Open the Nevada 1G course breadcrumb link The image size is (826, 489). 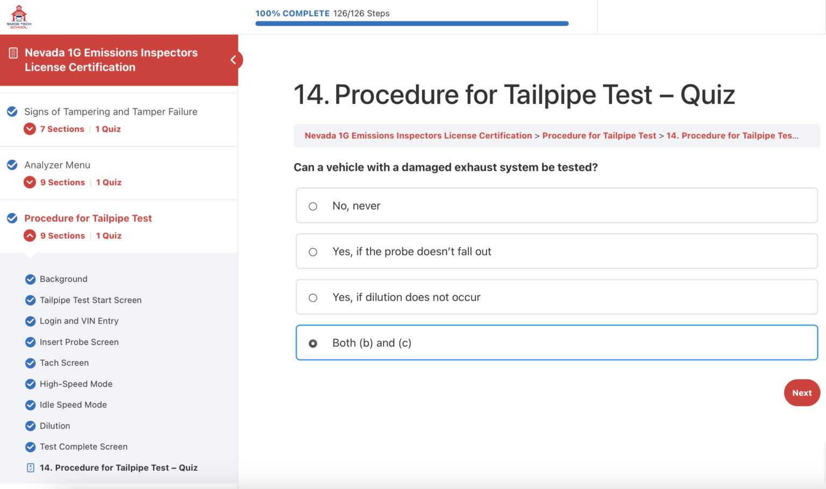tap(418, 136)
